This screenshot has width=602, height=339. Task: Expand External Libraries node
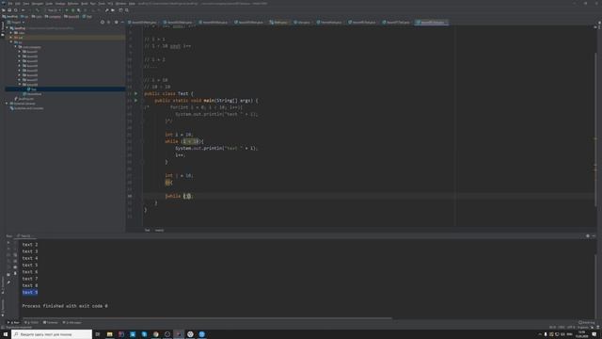7,104
